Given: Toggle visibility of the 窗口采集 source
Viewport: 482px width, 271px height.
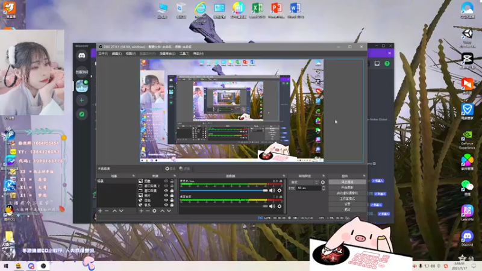Looking at the screenshot, I should 166,190.
